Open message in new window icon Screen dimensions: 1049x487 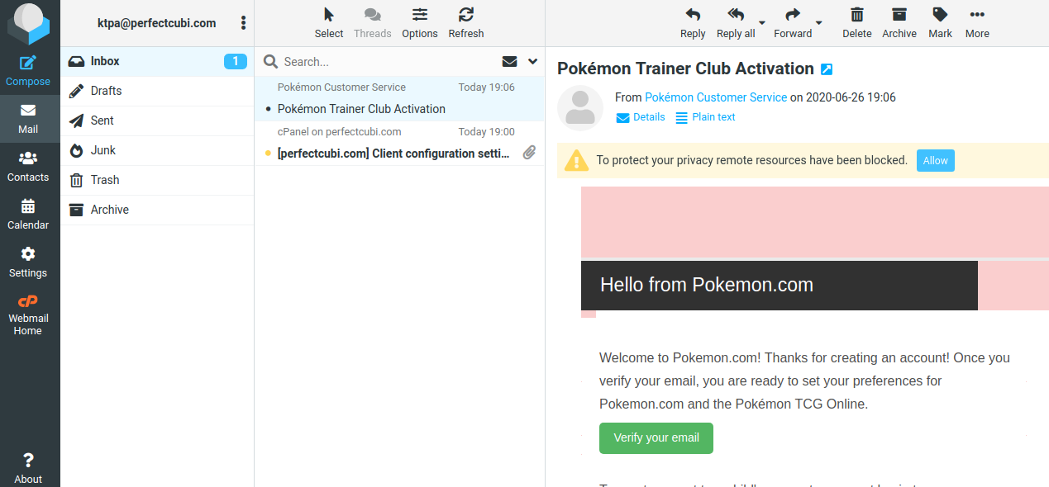coord(827,69)
